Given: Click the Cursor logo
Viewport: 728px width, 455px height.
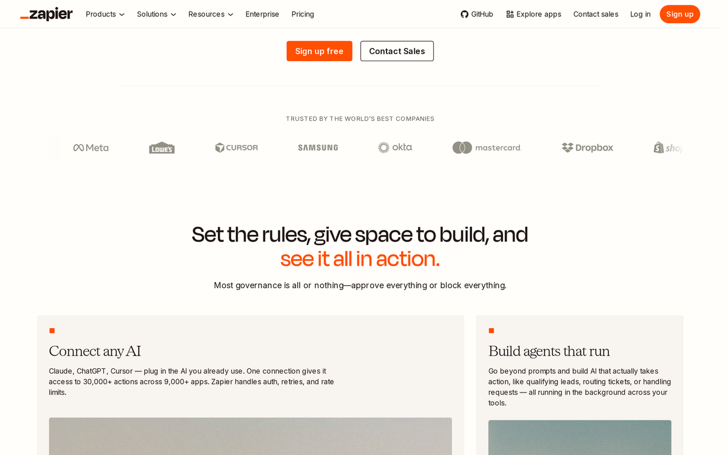Looking at the screenshot, I should [237, 147].
